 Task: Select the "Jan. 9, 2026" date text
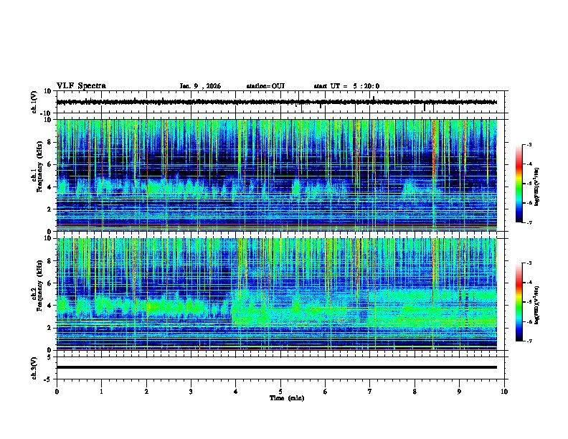pos(200,86)
